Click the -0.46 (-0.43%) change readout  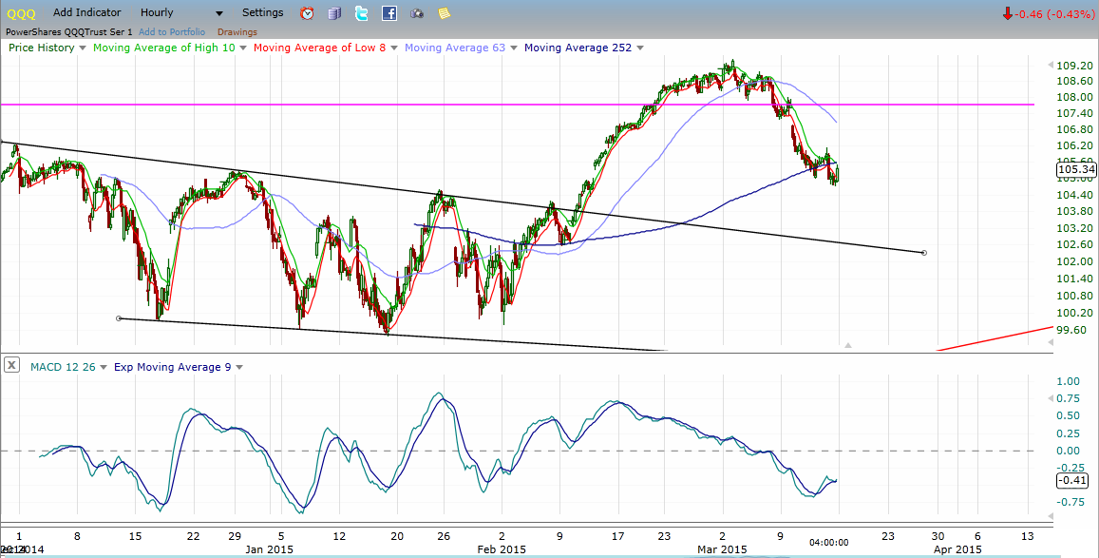click(x=1054, y=13)
